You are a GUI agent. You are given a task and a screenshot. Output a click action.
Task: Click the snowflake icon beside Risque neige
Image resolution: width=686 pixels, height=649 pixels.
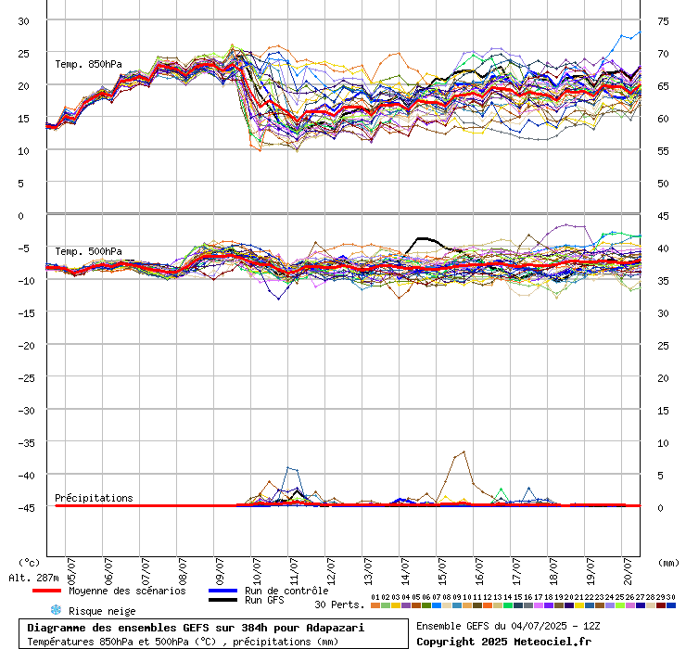[56, 610]
